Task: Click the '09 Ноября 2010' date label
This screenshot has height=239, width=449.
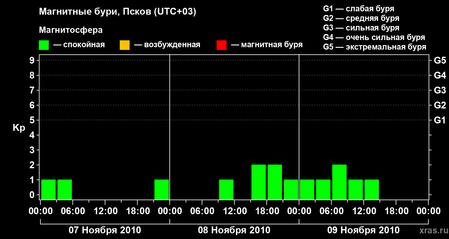Action: [363, 230]
